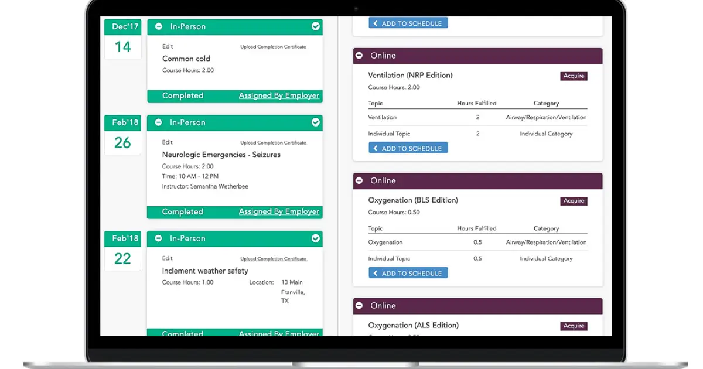Collapse the Neurologic Emergencies In-Person card
The height and width of the screenshot is (369, 703).
tap(158, 122)
